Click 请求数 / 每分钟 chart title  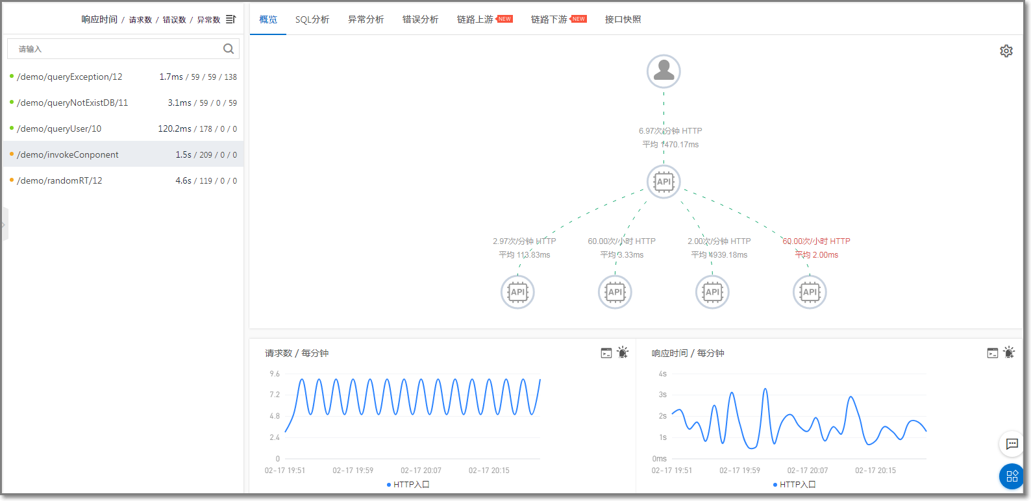(x=297, y=353)
